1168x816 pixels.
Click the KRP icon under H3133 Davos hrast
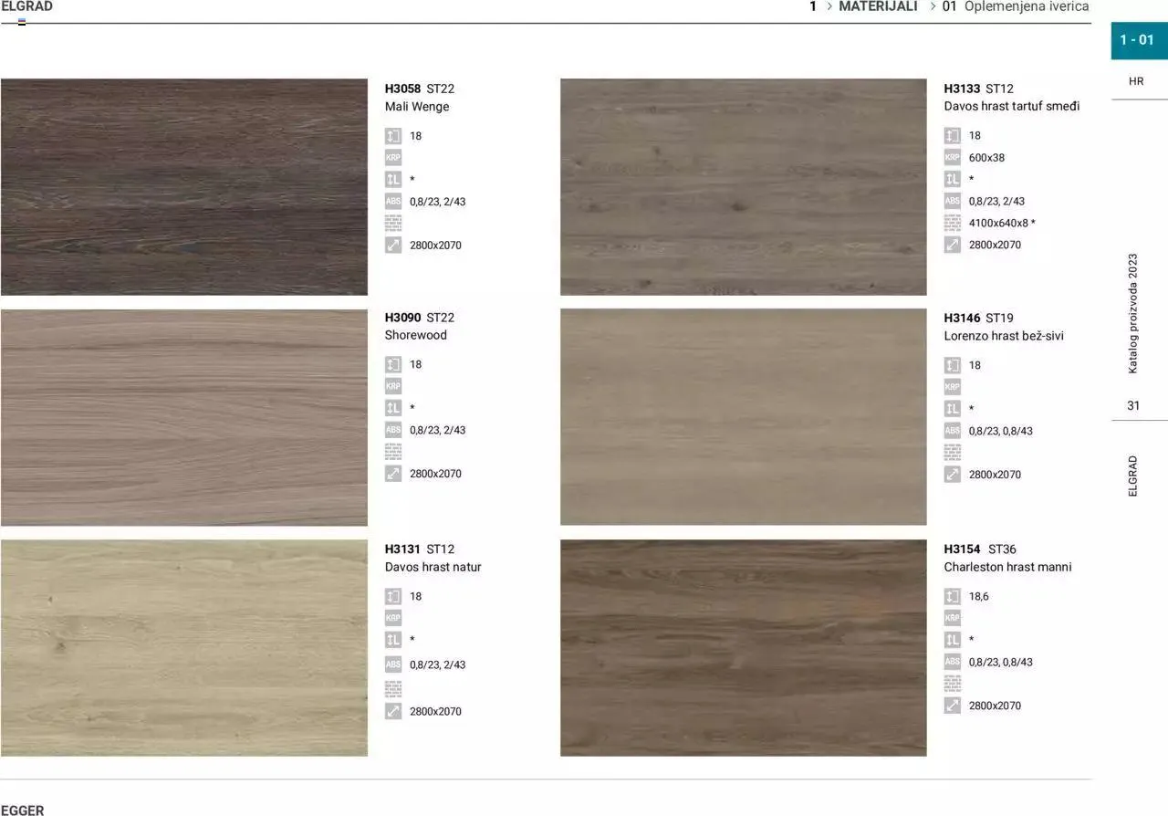coord(953,158)
